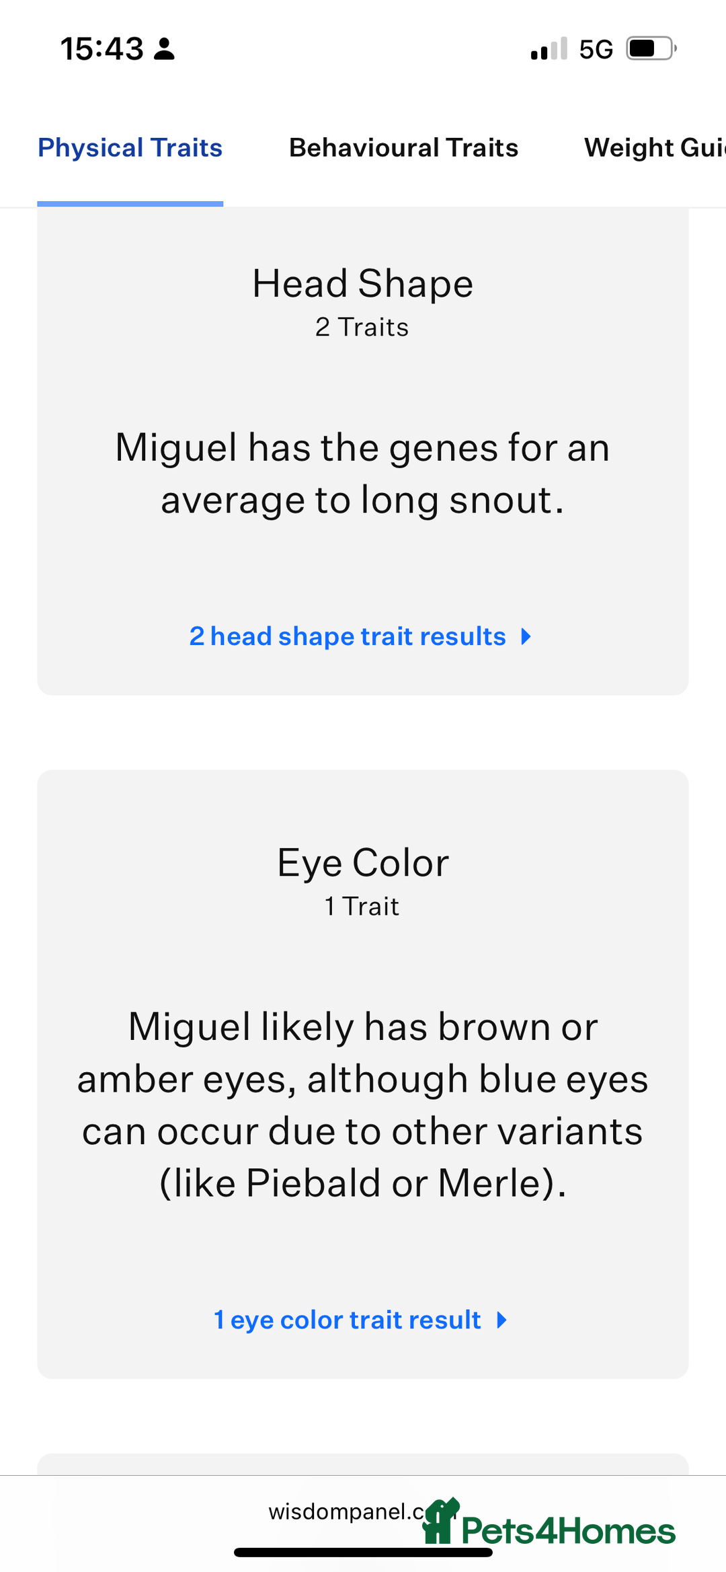Tap the battery icon in status bar
The height and width of the screenshot is (1572, 726).
click(651, 48)
